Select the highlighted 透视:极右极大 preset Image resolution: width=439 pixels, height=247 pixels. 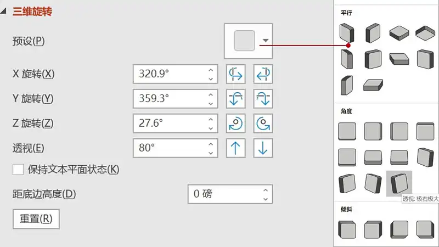click(399, 183)
